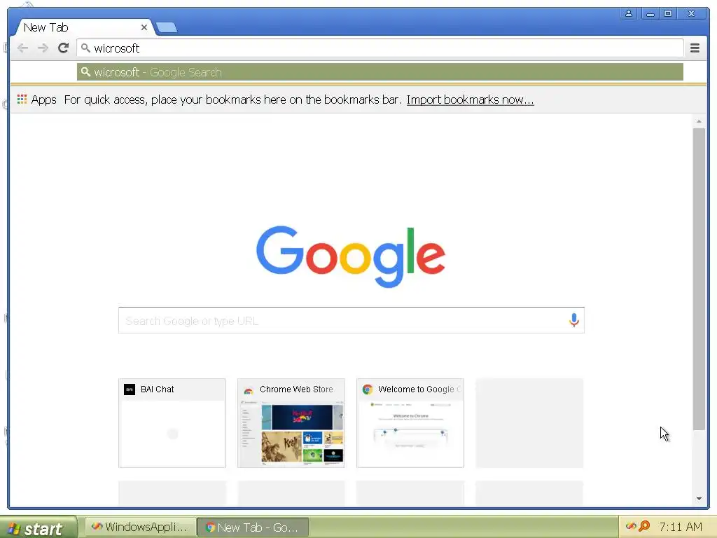Open the Welcome to Google Chrome thumbnail
This screenshot has height=538, width=717.
(410, 423)
